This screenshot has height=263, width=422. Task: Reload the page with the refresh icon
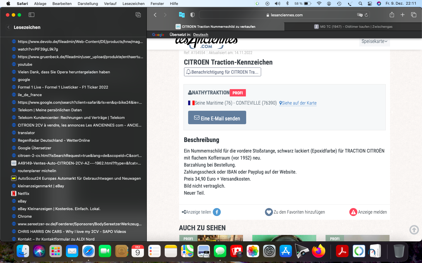[366, 15]
